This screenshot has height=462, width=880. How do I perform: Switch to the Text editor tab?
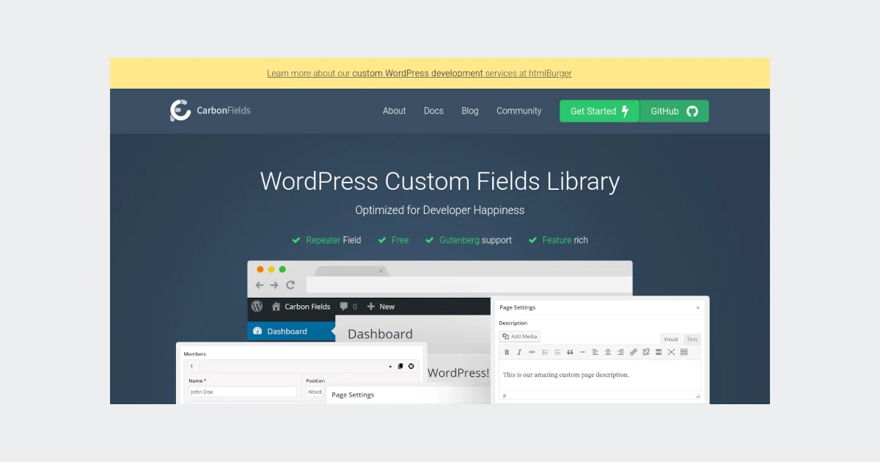click(x=692, y=340)
